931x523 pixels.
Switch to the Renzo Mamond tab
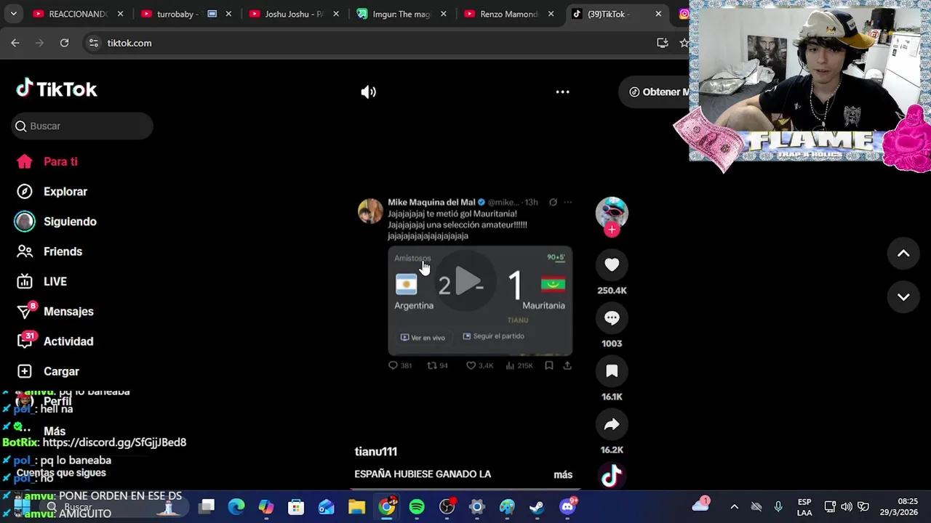coord(508,14)
